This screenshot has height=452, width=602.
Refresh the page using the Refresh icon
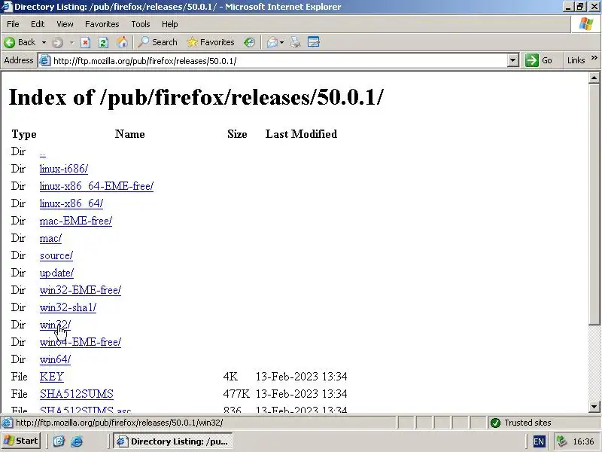point(103,42)
